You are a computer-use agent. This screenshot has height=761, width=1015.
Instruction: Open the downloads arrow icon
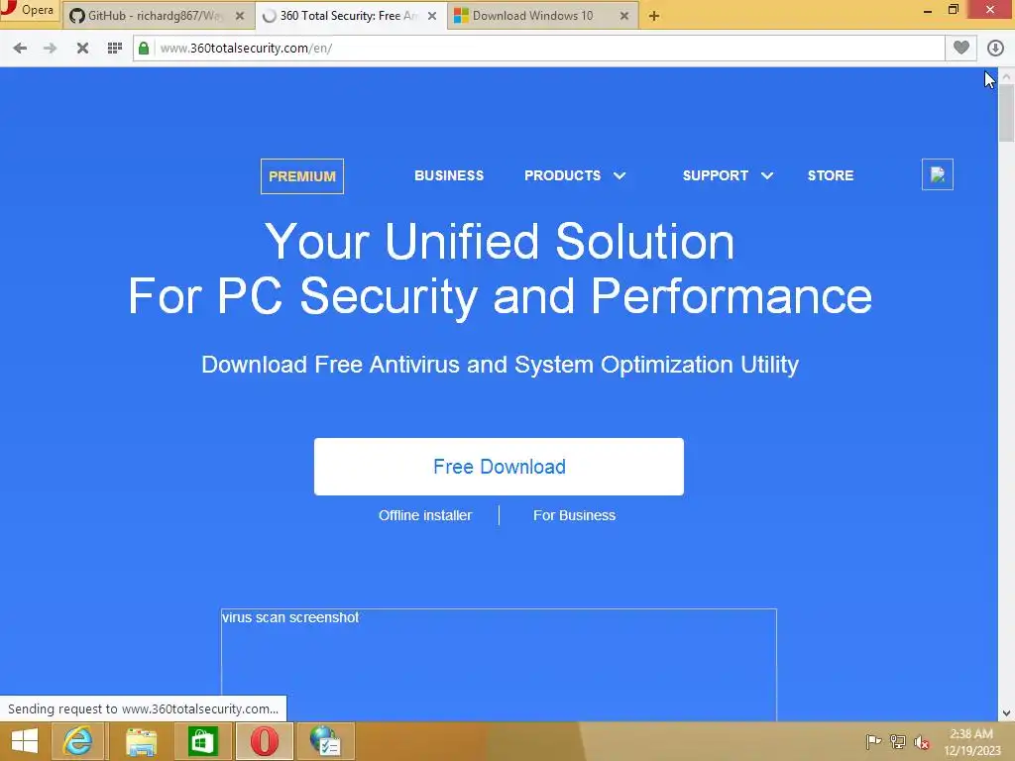coord(995,48)
